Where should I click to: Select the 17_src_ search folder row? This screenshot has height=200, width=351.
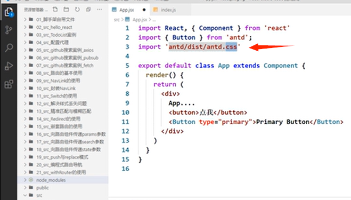63,142
